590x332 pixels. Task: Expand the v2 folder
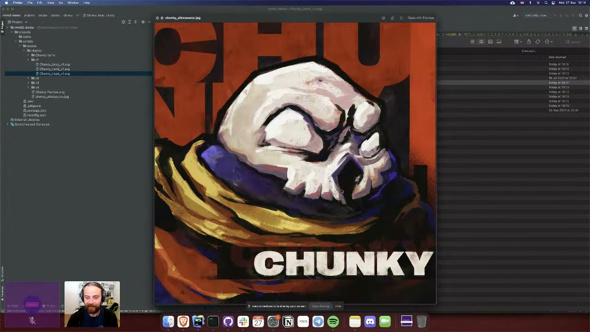[x=28, y=78]
